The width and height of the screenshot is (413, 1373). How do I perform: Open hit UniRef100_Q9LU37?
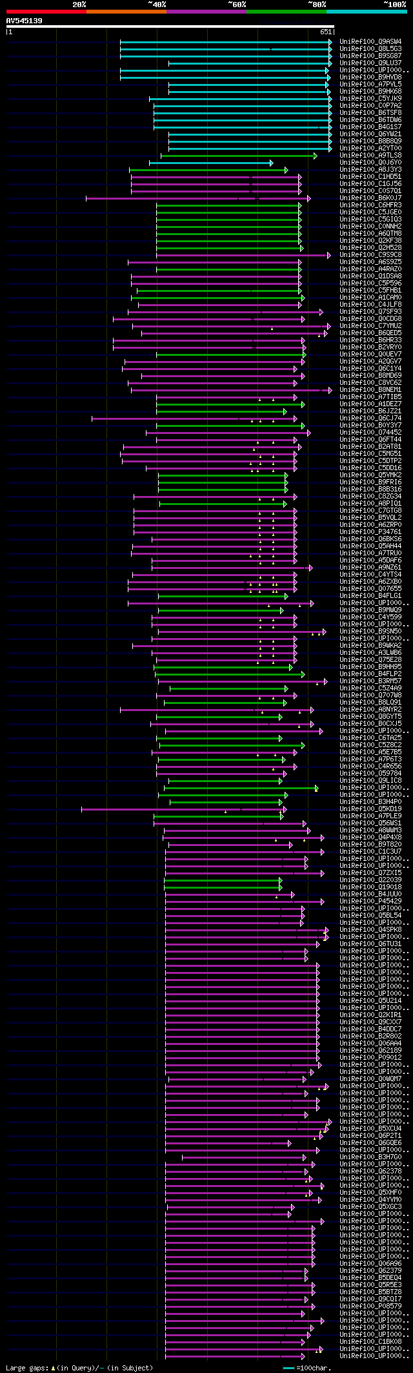click(x=370, y=63)
